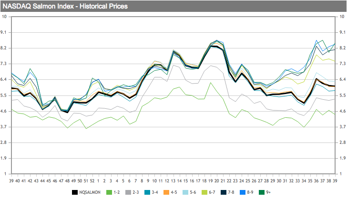
Task: Click week 29 on the x-axis
Action: (x=273, y=181)
